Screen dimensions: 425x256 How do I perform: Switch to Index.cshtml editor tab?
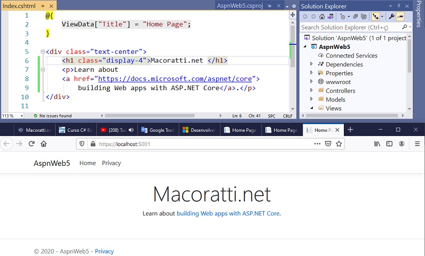19,6
